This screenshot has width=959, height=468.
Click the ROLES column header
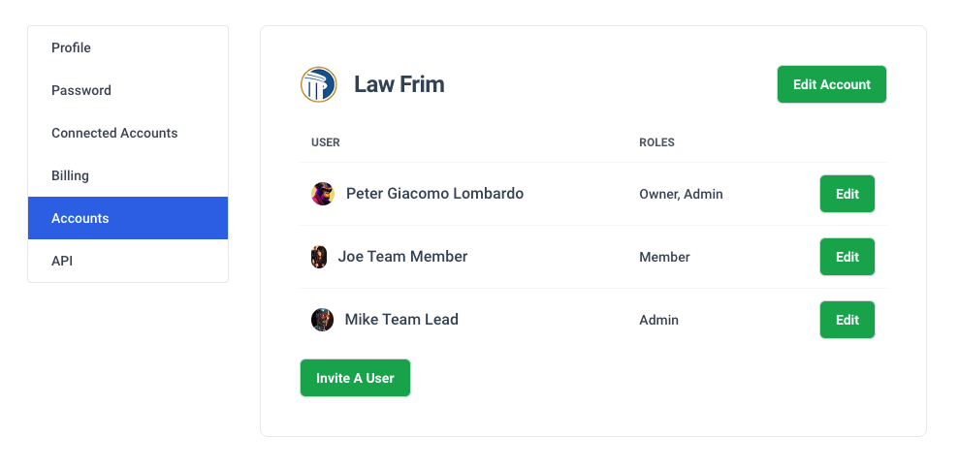(x=656, y=142)
